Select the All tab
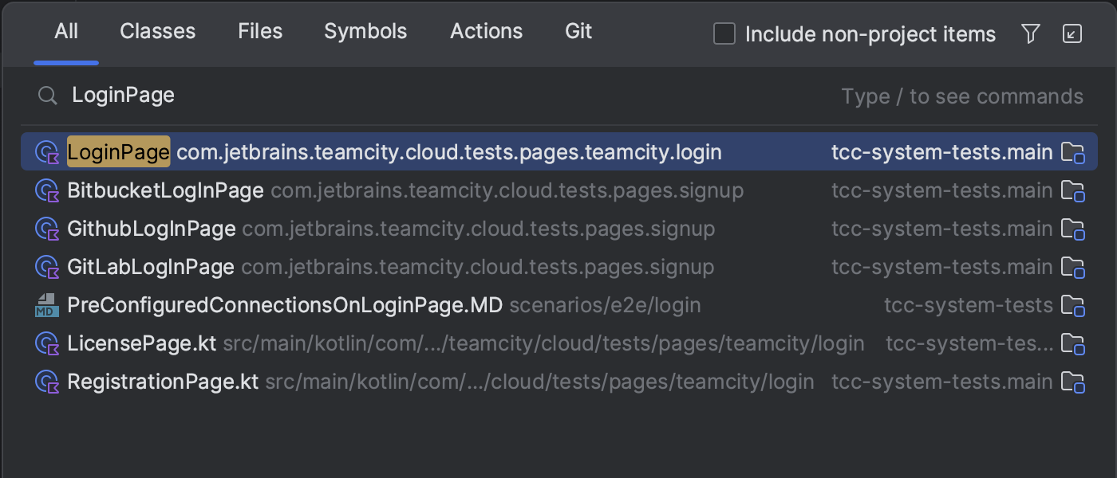This screenshot has width=1117, height=478. [66, 32]
